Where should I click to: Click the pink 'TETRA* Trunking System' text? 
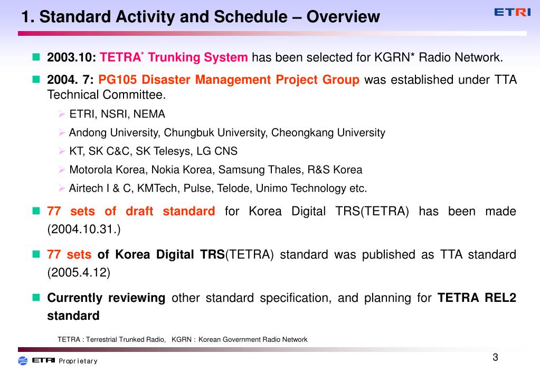[x=174, y=57]
